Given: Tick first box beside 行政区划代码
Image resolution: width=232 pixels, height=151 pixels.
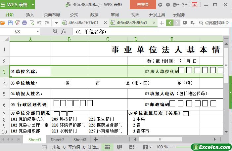Looking at the screenshot, I should (x=57, y=103).
